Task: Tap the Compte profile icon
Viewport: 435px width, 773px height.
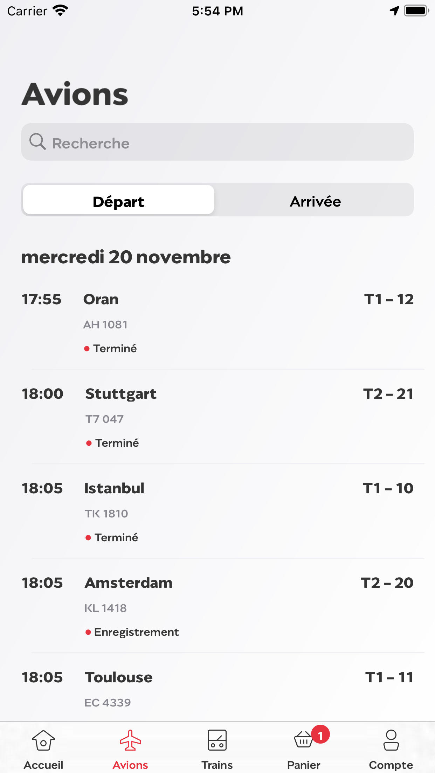Action: coord(391,740)
